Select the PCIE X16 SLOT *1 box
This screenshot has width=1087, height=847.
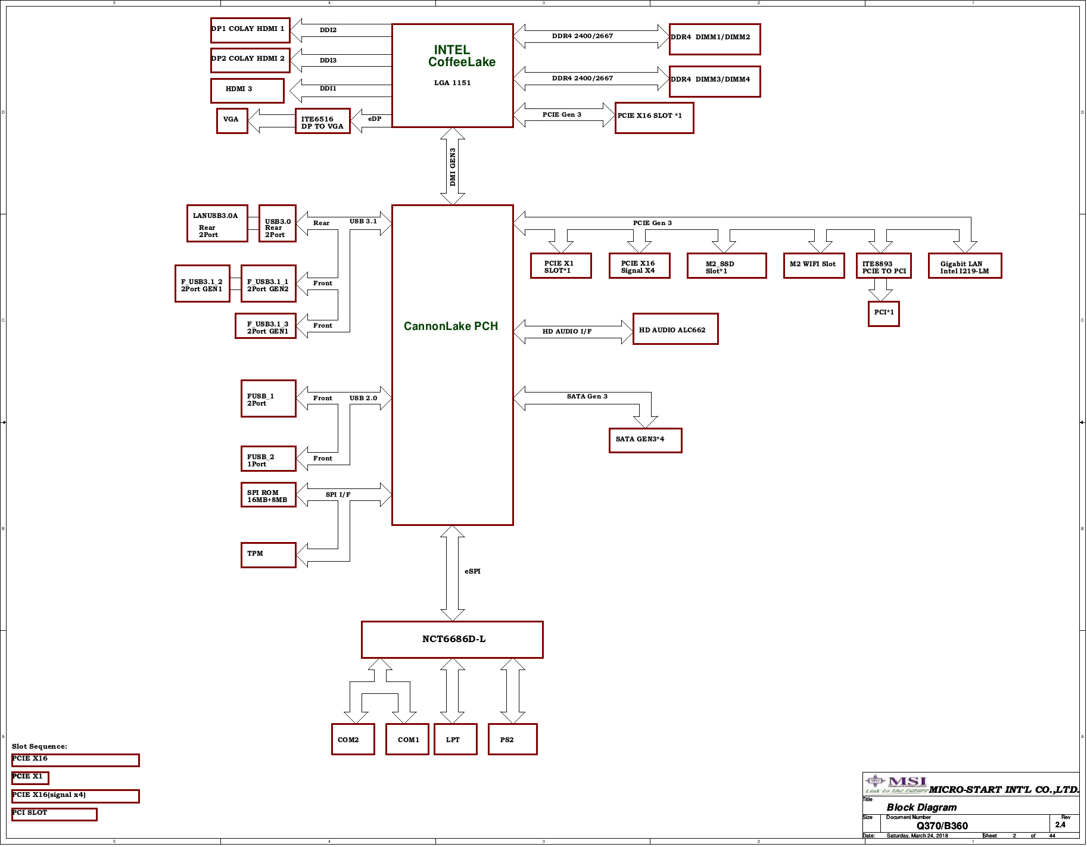655,117
